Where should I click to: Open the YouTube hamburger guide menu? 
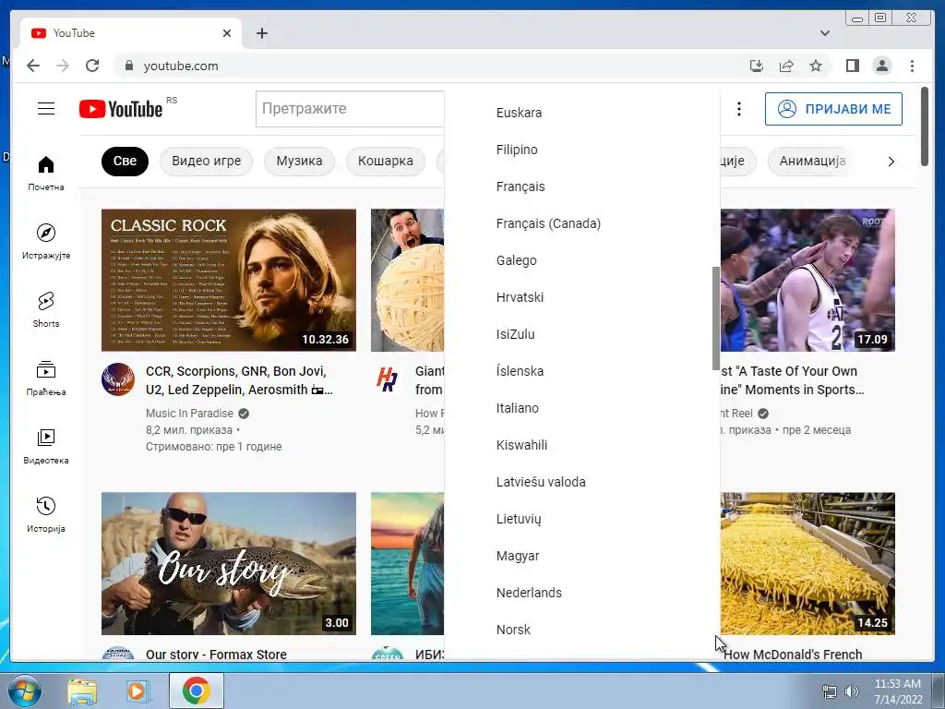[x=46, y=109]
